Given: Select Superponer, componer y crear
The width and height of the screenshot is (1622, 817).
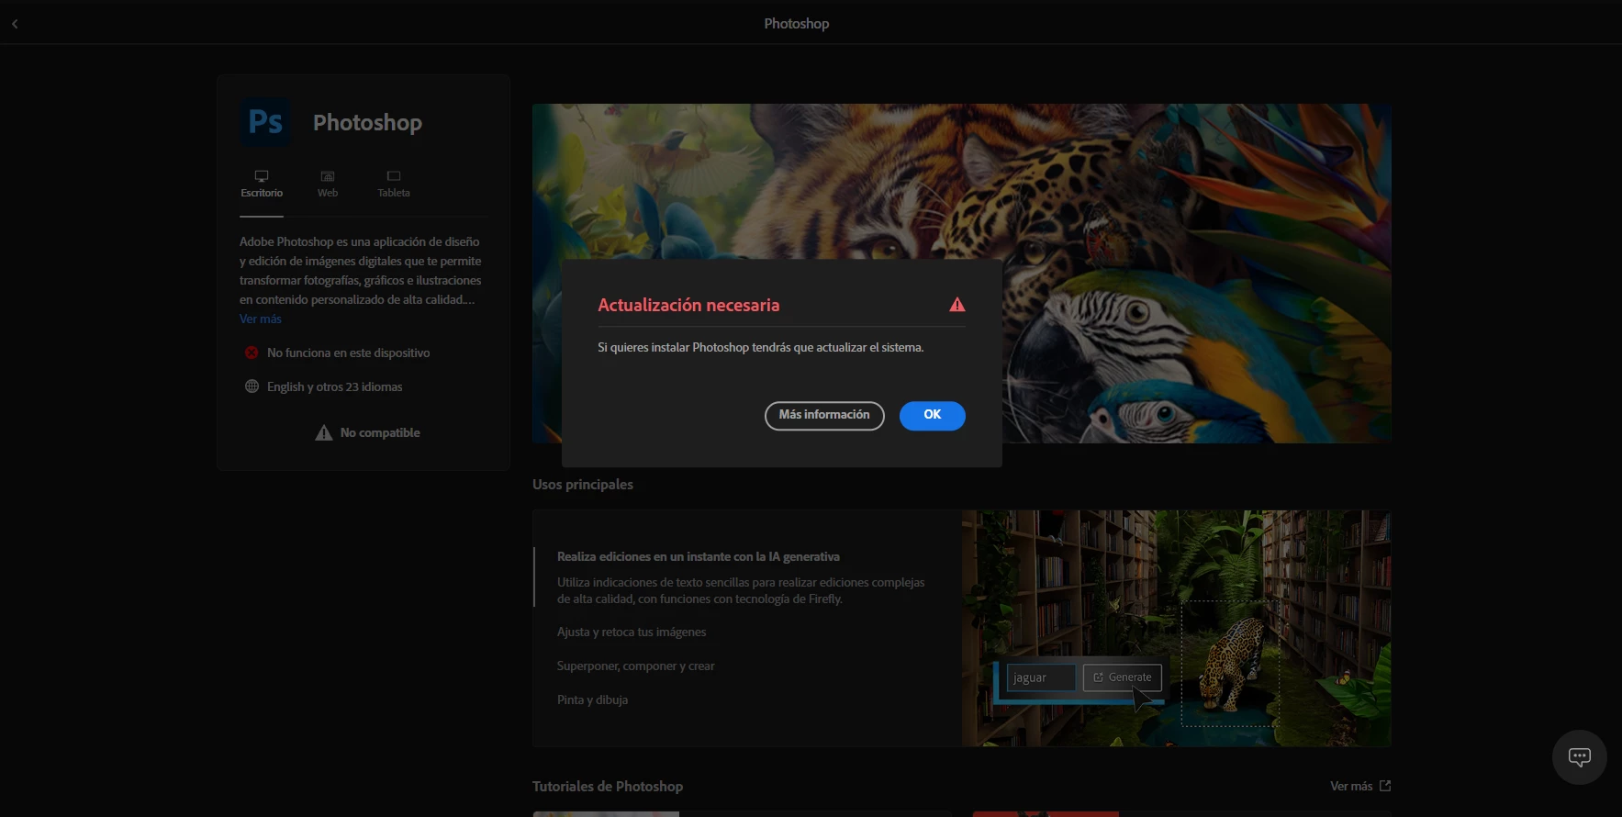Looking at the screenshot, I should coord(635,666).
